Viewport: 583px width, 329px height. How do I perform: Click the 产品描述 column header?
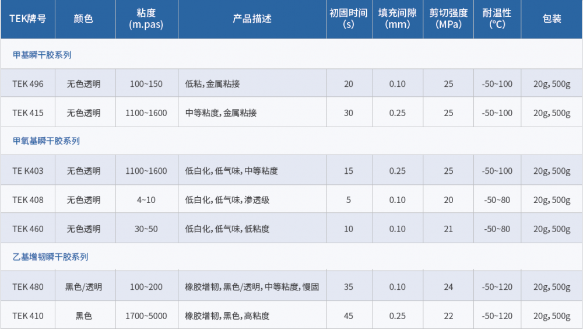tap(252, 19)
